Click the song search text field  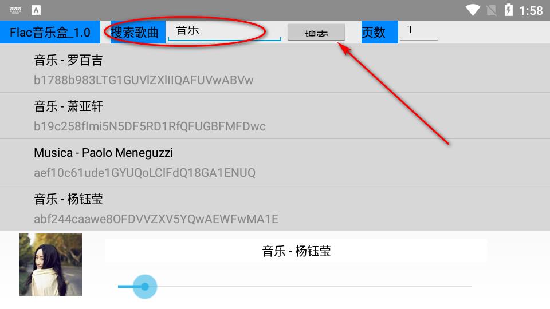(x=225, y=32)
